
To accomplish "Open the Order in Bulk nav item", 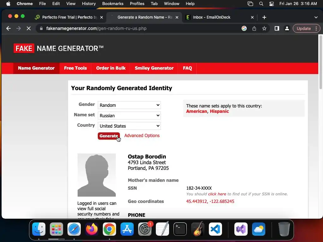I will (111, 68).
